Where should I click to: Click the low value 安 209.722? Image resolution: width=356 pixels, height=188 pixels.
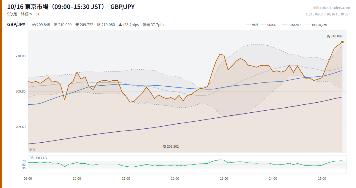[x=84, y=25]
